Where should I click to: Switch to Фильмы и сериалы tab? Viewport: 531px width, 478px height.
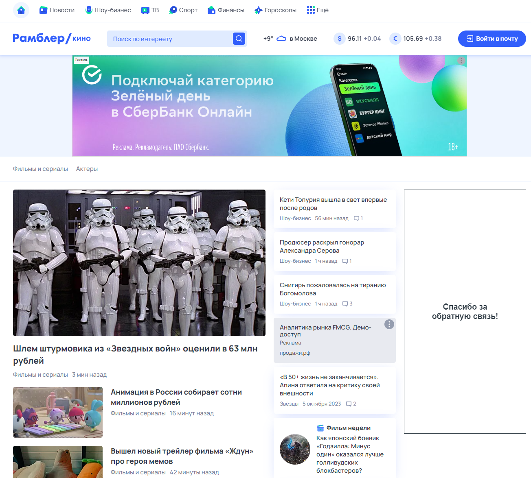click(x=40, y=169)
